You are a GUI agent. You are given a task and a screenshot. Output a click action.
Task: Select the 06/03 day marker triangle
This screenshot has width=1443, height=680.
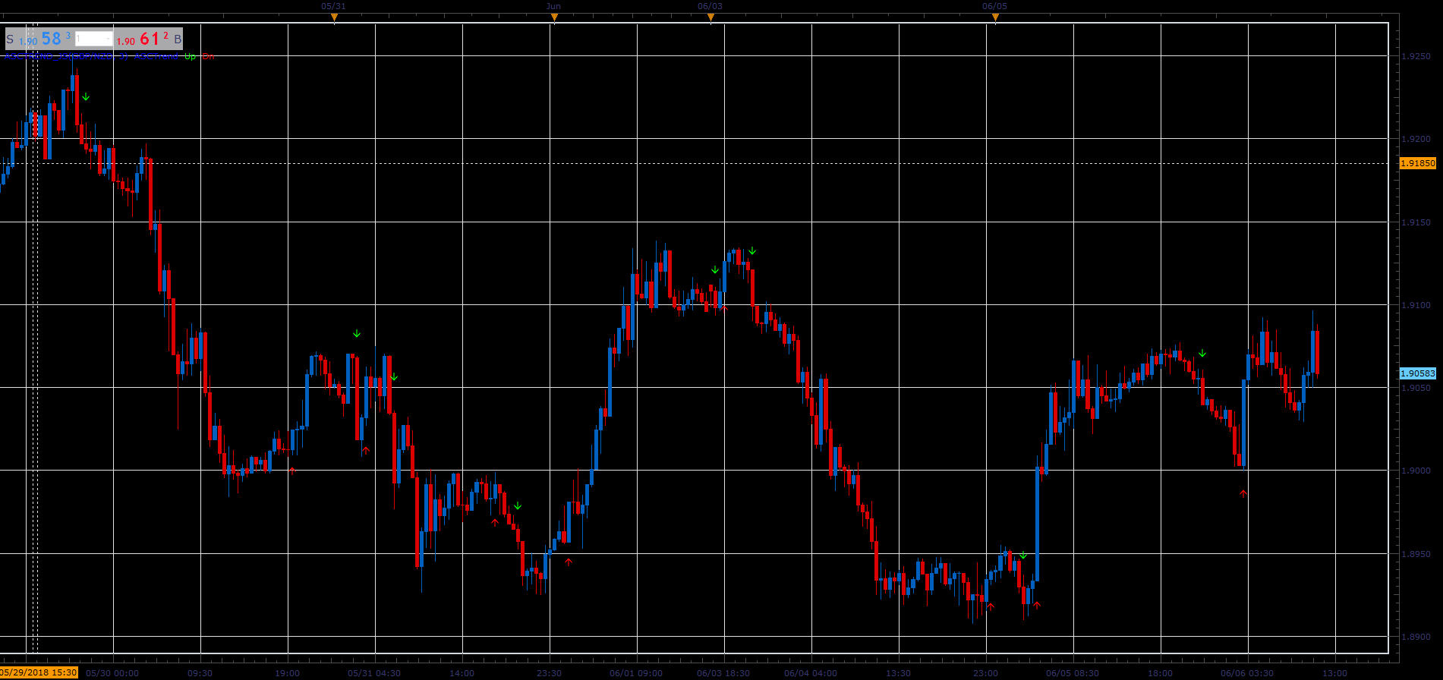coord(710,17)
